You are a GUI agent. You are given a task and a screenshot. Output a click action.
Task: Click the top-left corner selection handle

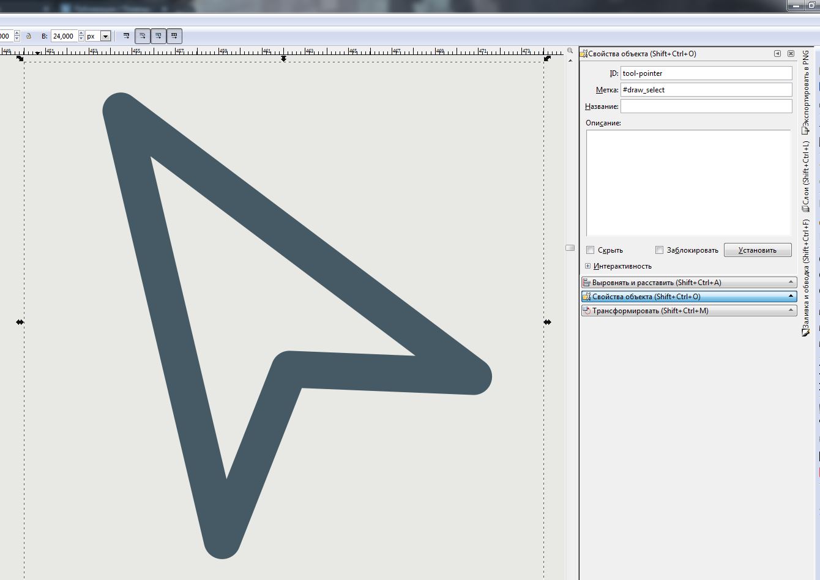coord(20,58)
